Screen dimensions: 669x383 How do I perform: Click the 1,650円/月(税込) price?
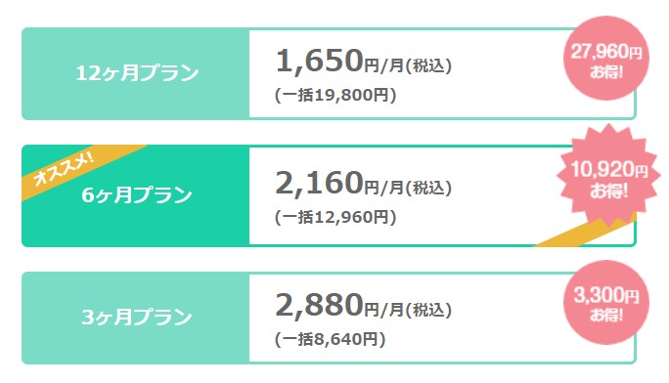(364, 61)
